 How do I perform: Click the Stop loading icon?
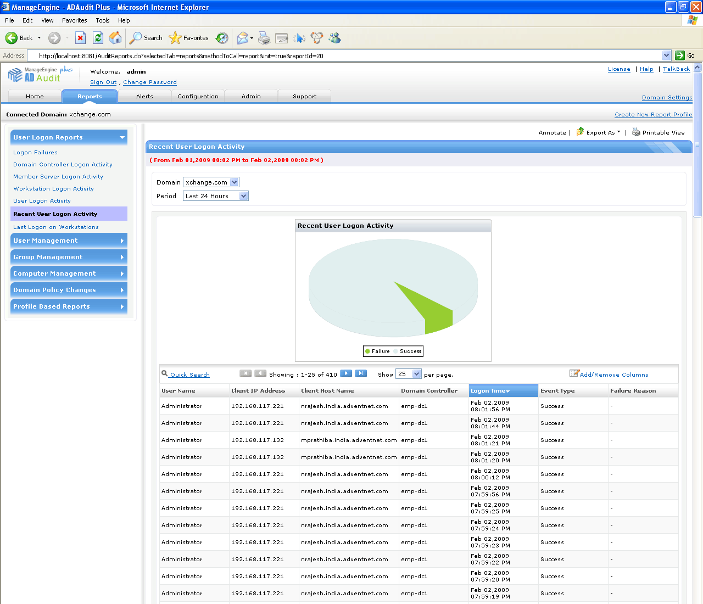coord(80,38)
